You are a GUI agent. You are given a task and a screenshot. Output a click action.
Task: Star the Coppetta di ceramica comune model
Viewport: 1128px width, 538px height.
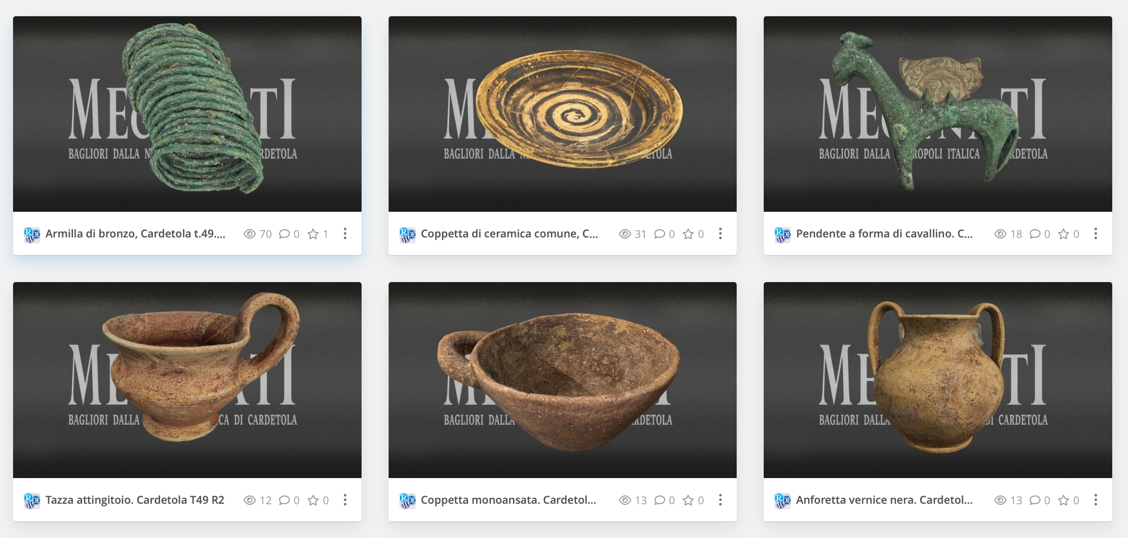pyautogui.click(x=688, y=234)
